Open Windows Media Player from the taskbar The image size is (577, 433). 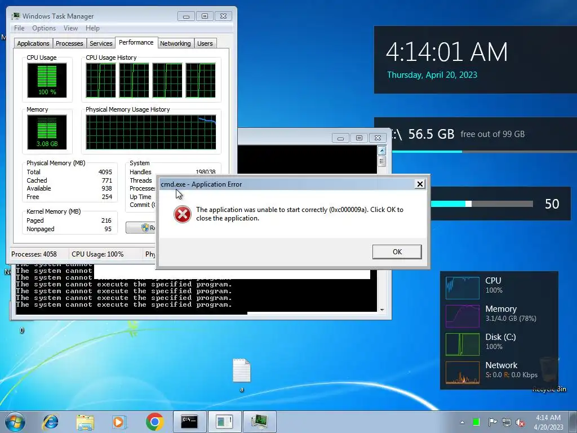point(119,422)
